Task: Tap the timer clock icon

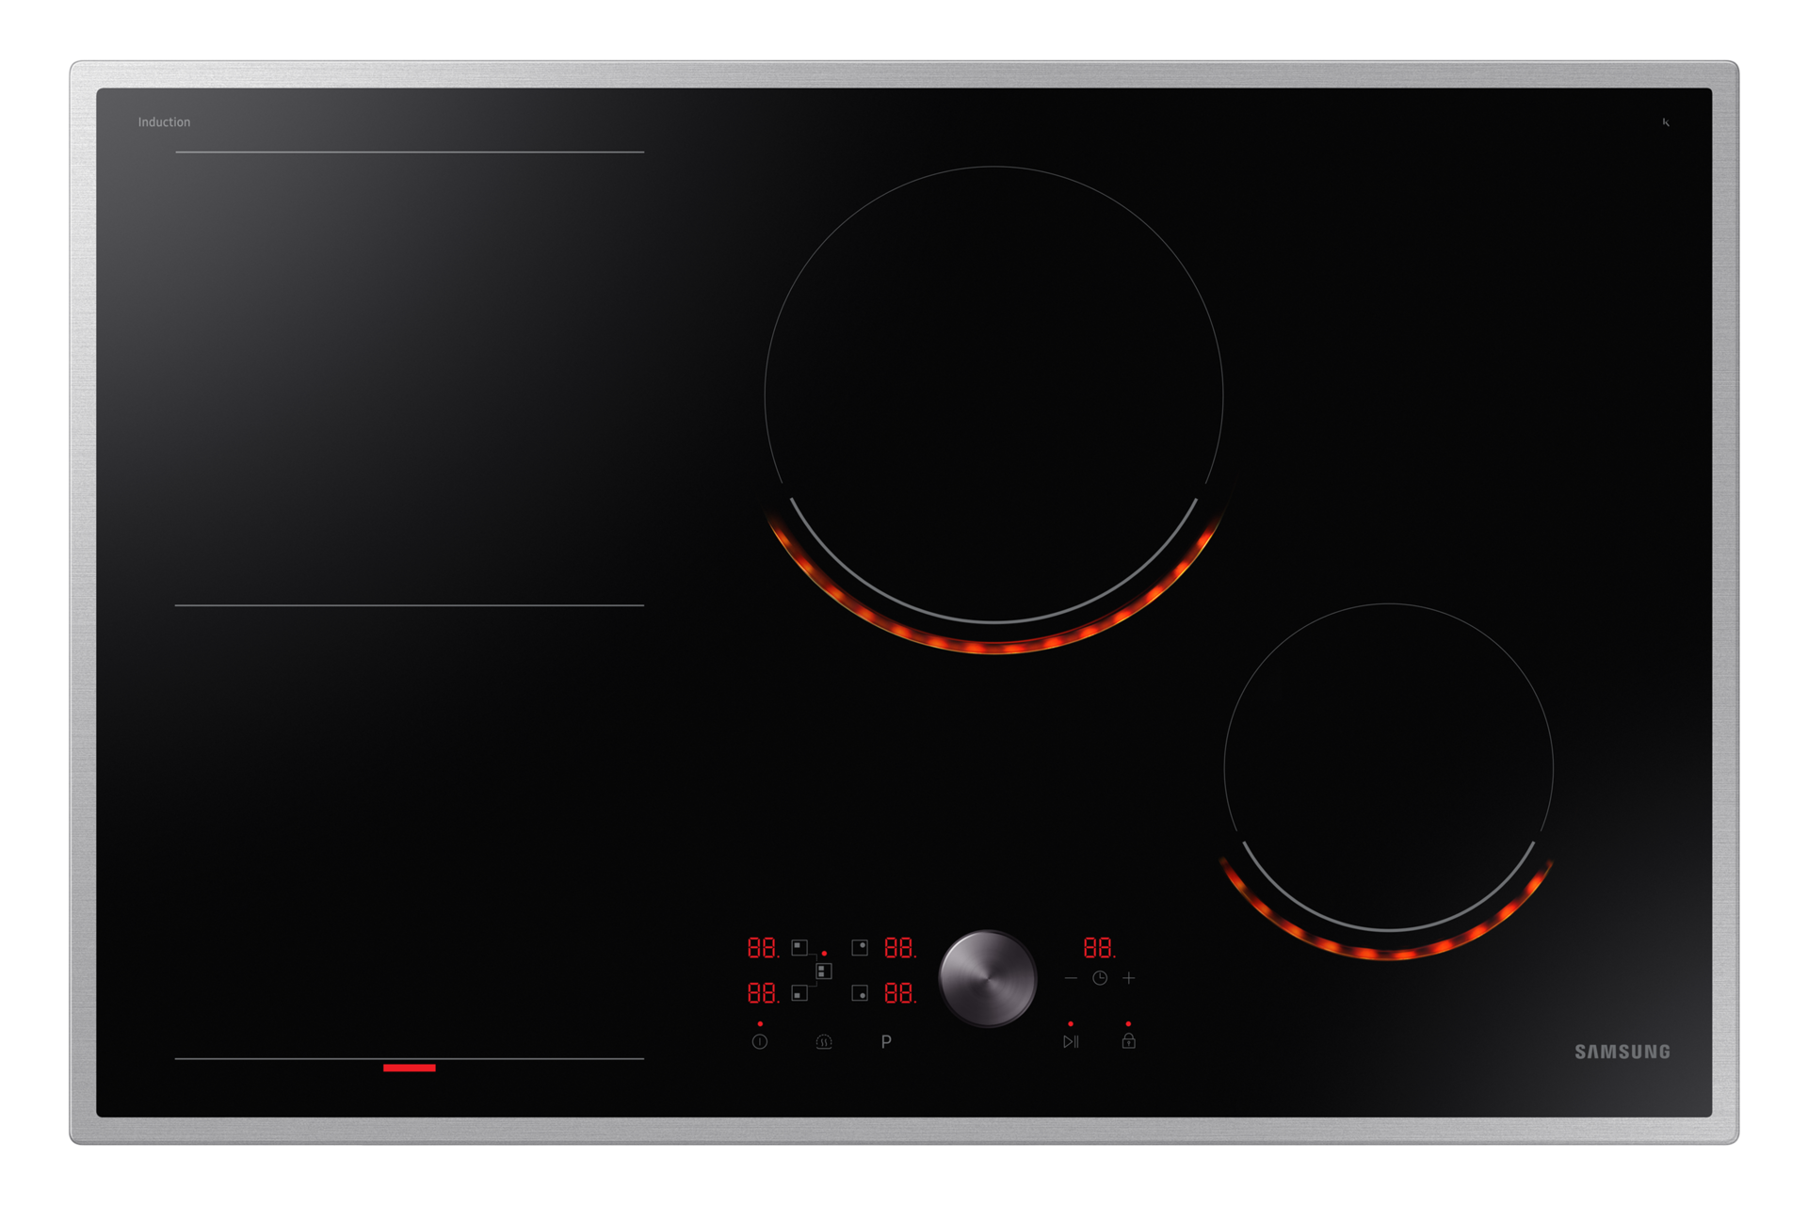Action: pyautogui.click(x=1100, y=978)
